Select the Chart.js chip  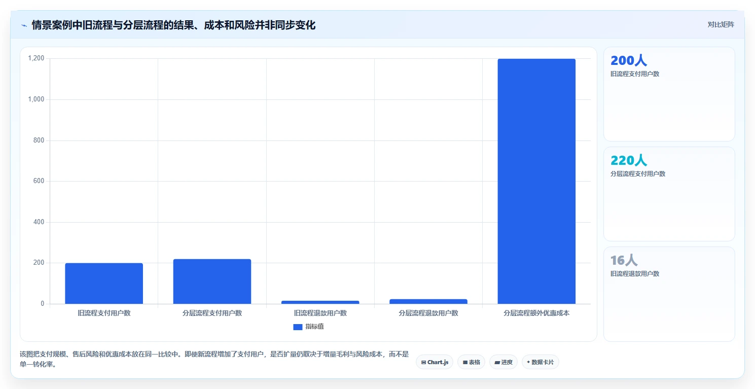tap(435, 362)
